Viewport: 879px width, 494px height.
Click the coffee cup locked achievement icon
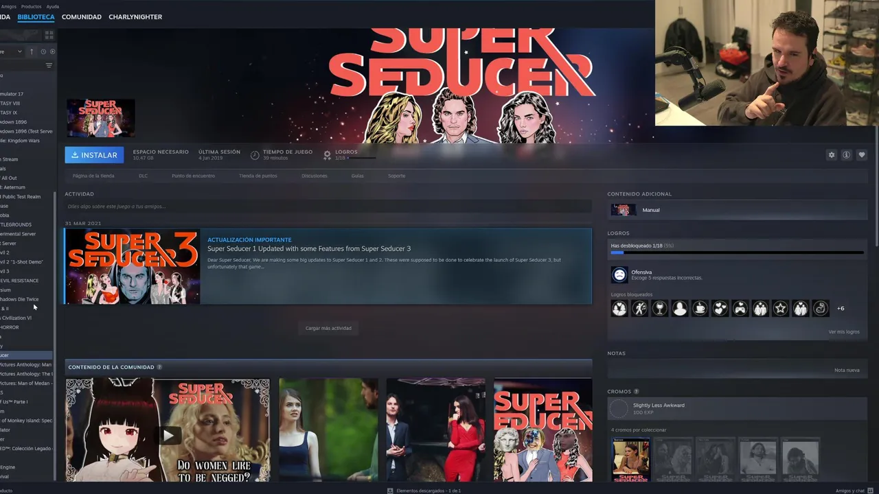pos(700,309)
